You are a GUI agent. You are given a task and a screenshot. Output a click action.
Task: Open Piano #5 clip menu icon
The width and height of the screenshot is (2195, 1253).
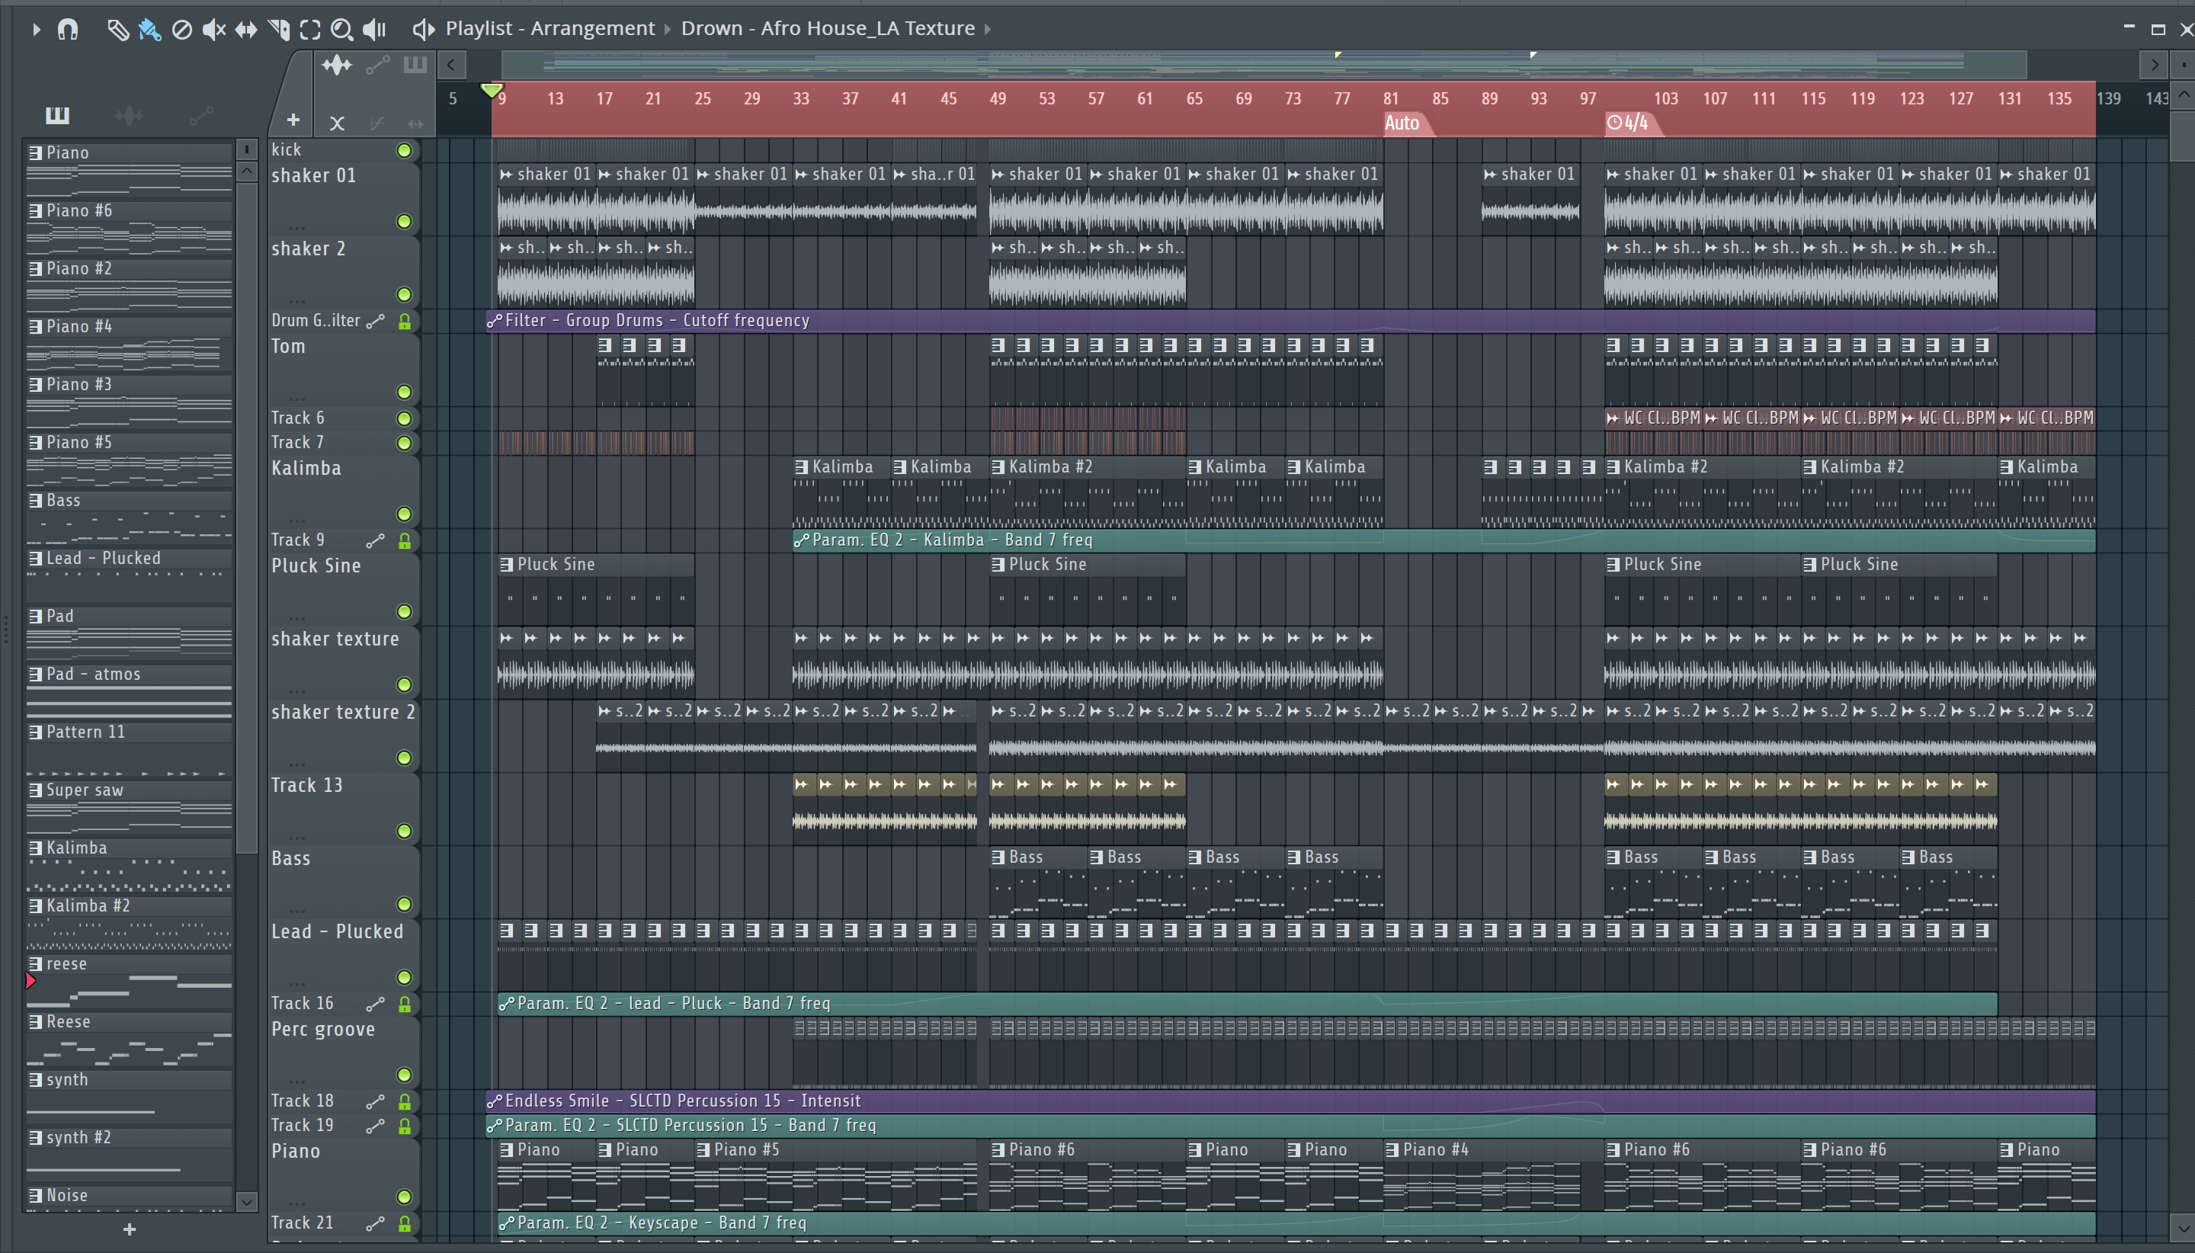coord(703,1151)
